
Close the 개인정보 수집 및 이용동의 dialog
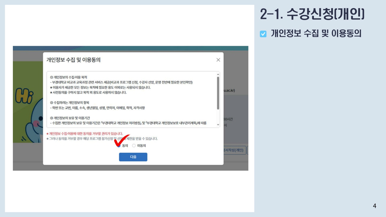218,60
